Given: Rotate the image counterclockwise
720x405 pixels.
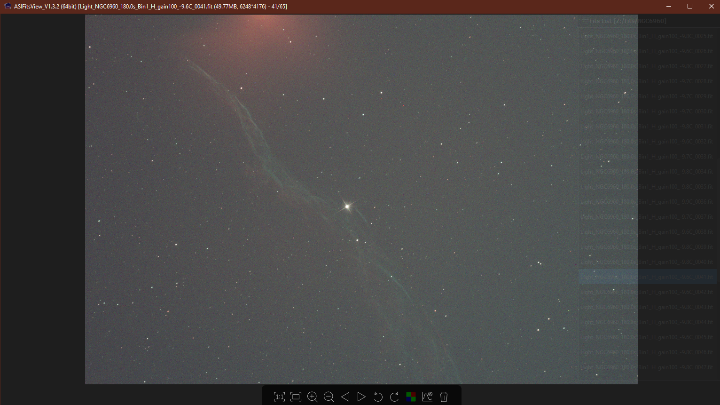Looking at the screenshot, I should pyautogui.click(x=378, y=397).
